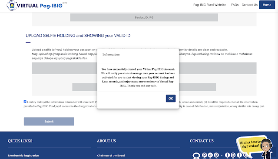Click the QUICK LINKS footer heading

click(x=20, y=141)
